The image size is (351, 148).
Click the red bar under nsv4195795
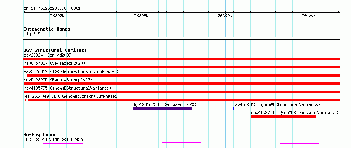click(181, 92)
